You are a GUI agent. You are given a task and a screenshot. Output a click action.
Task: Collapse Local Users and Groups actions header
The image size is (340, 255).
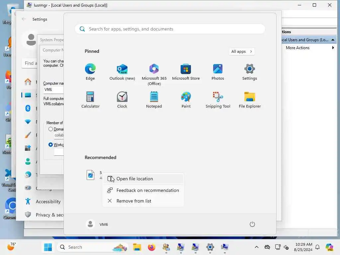(x=333, y=40)
